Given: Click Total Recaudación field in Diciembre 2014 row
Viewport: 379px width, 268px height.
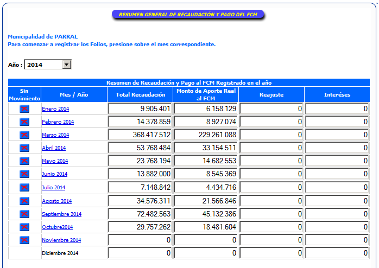Looking at the screenshot, I should tap(140, 253).
